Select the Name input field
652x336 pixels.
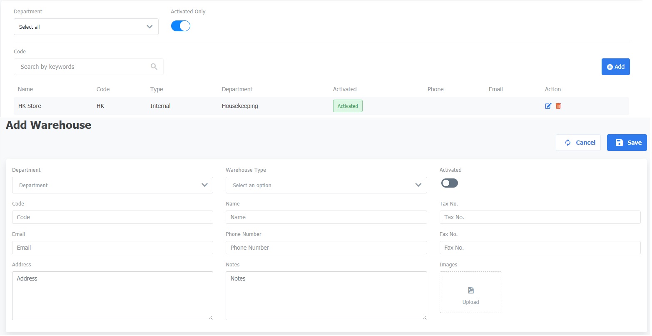(x=326, y=217)
